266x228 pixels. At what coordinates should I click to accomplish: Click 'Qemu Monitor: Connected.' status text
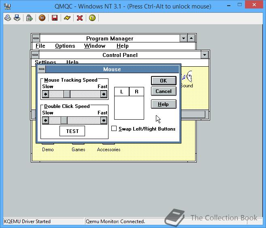point(115,222)
